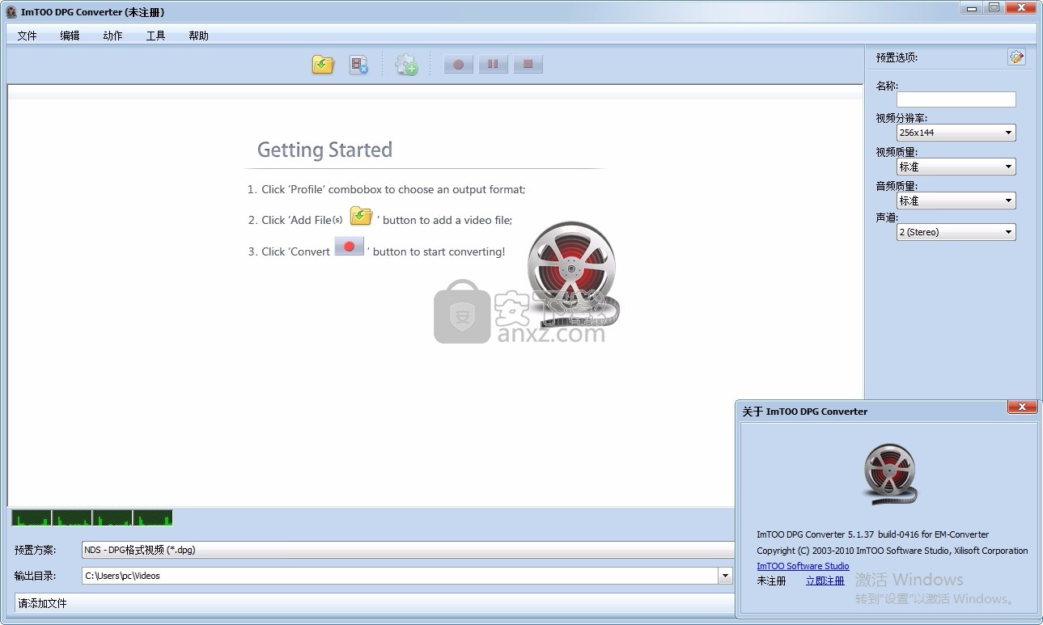Image resolution: width=1043 pixels, height=625 pixels.
Task: Click the 请添加文件 status bar text
Action: (x=43, y=603)
